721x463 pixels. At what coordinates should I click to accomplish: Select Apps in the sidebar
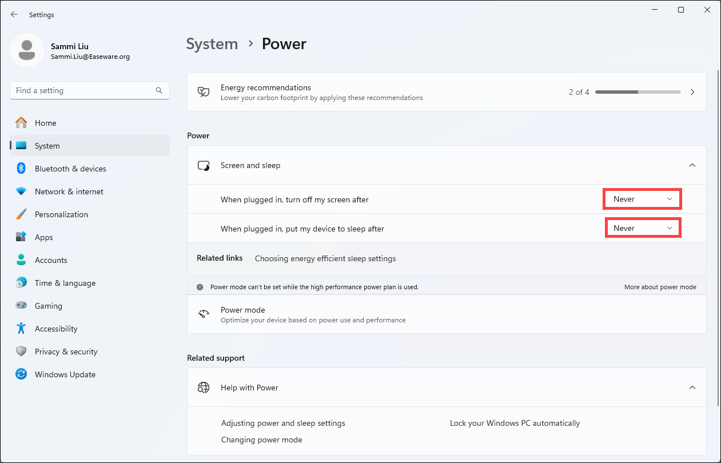pyautogui.click(x=44, y=237)
